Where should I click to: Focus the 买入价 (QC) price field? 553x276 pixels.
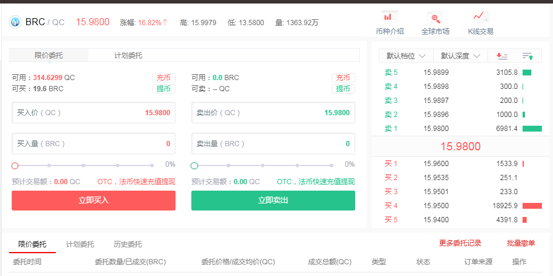pyautogui.click(x=94, y=113)
